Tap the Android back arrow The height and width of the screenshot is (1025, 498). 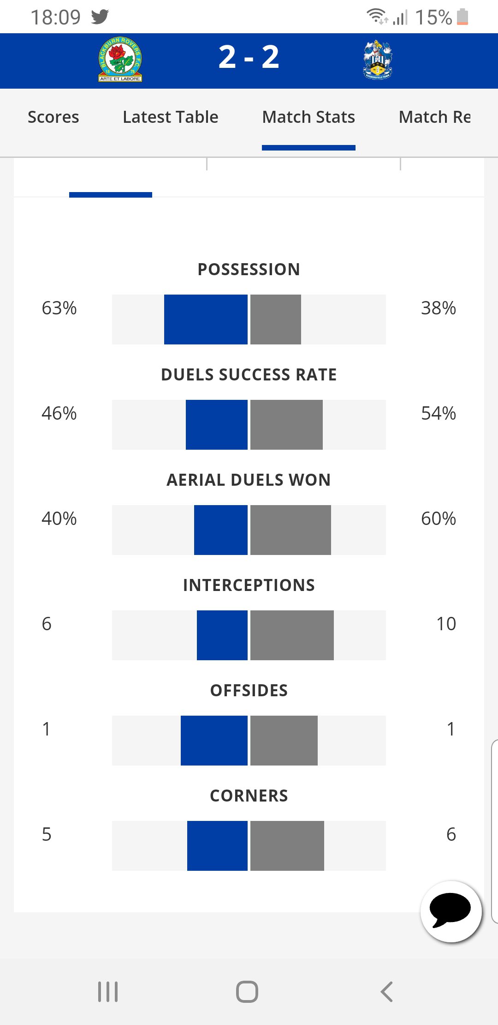[x=386, y=991]
